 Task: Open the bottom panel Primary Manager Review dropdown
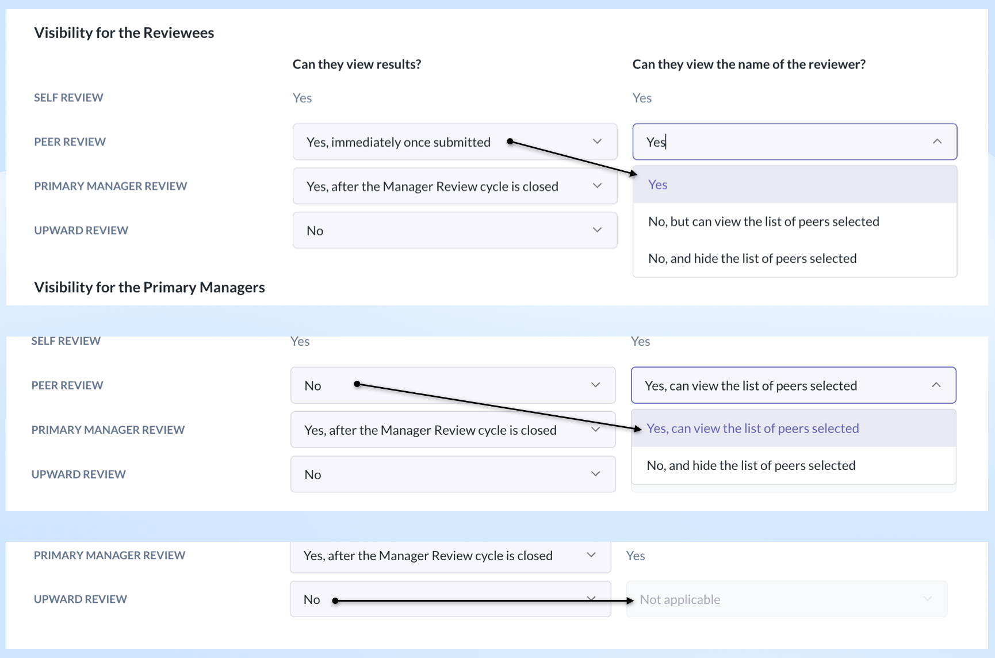coord(450,556)
